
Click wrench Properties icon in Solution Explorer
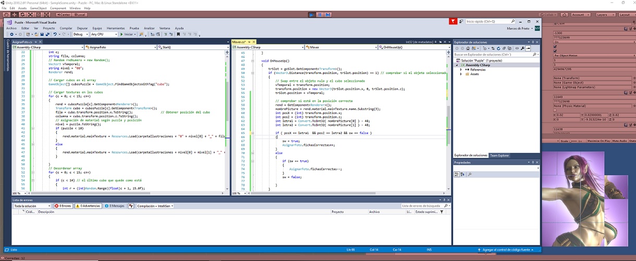coord(522,48)
